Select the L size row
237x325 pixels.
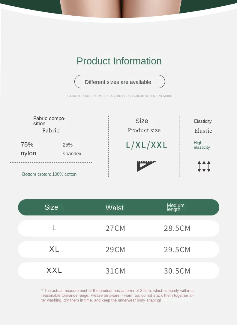(x=118, y=228)
